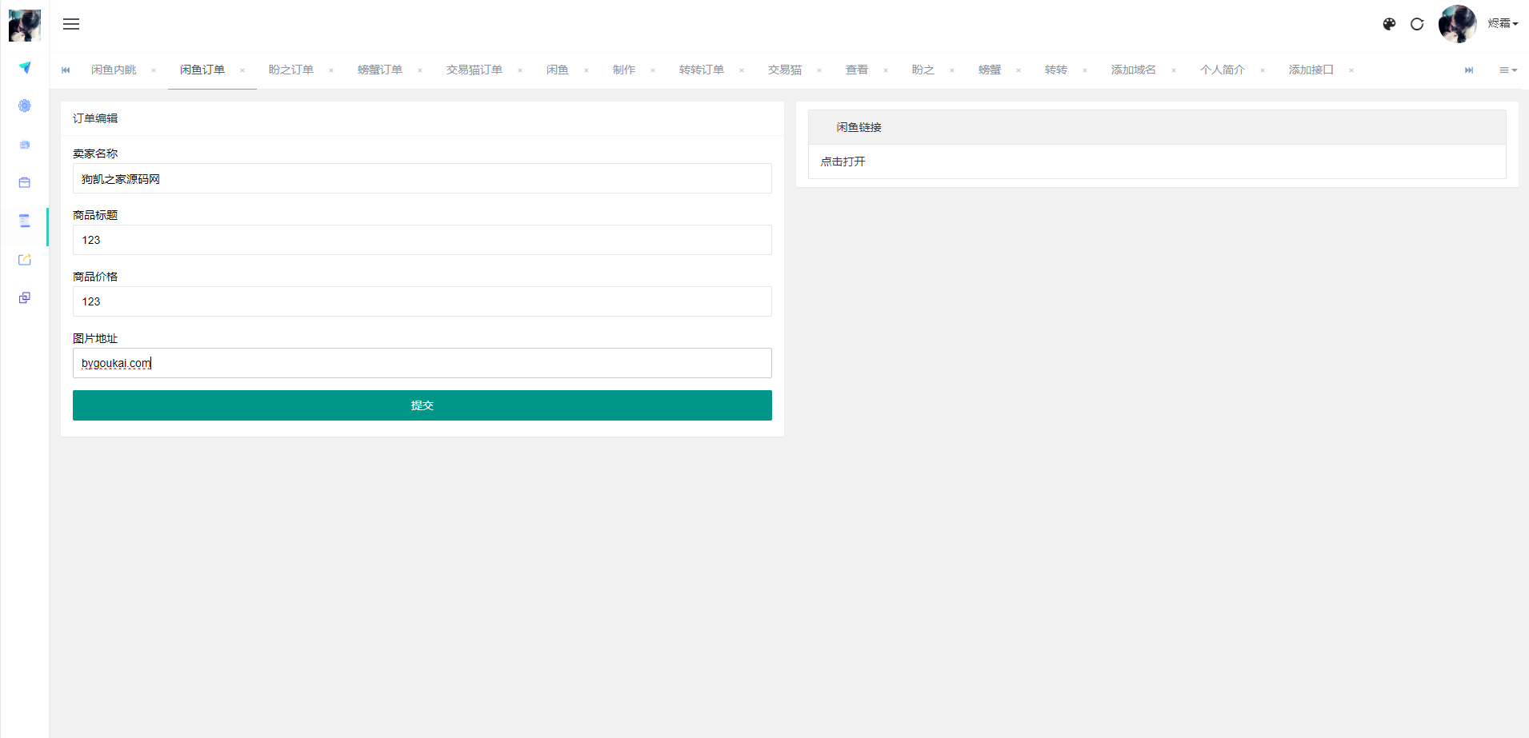This screenshot has width=1529, height=738.
Task: Focus the 卖家名称 input field
Action: [x=422, y=179]
